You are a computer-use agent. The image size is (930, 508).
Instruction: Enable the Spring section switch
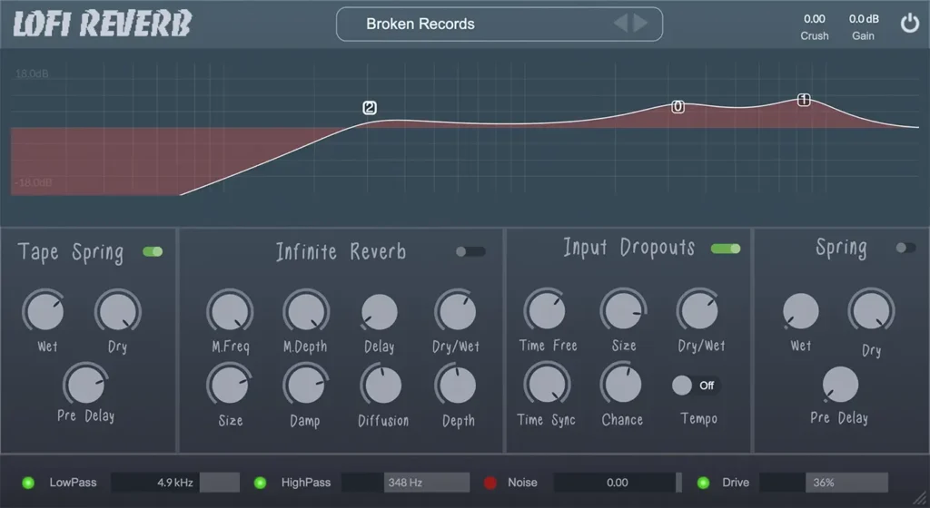(x=905, y=248)
